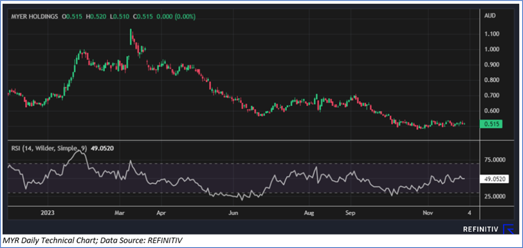Click the Nov date axis label
Screen dimensions: 523x248
428,212
